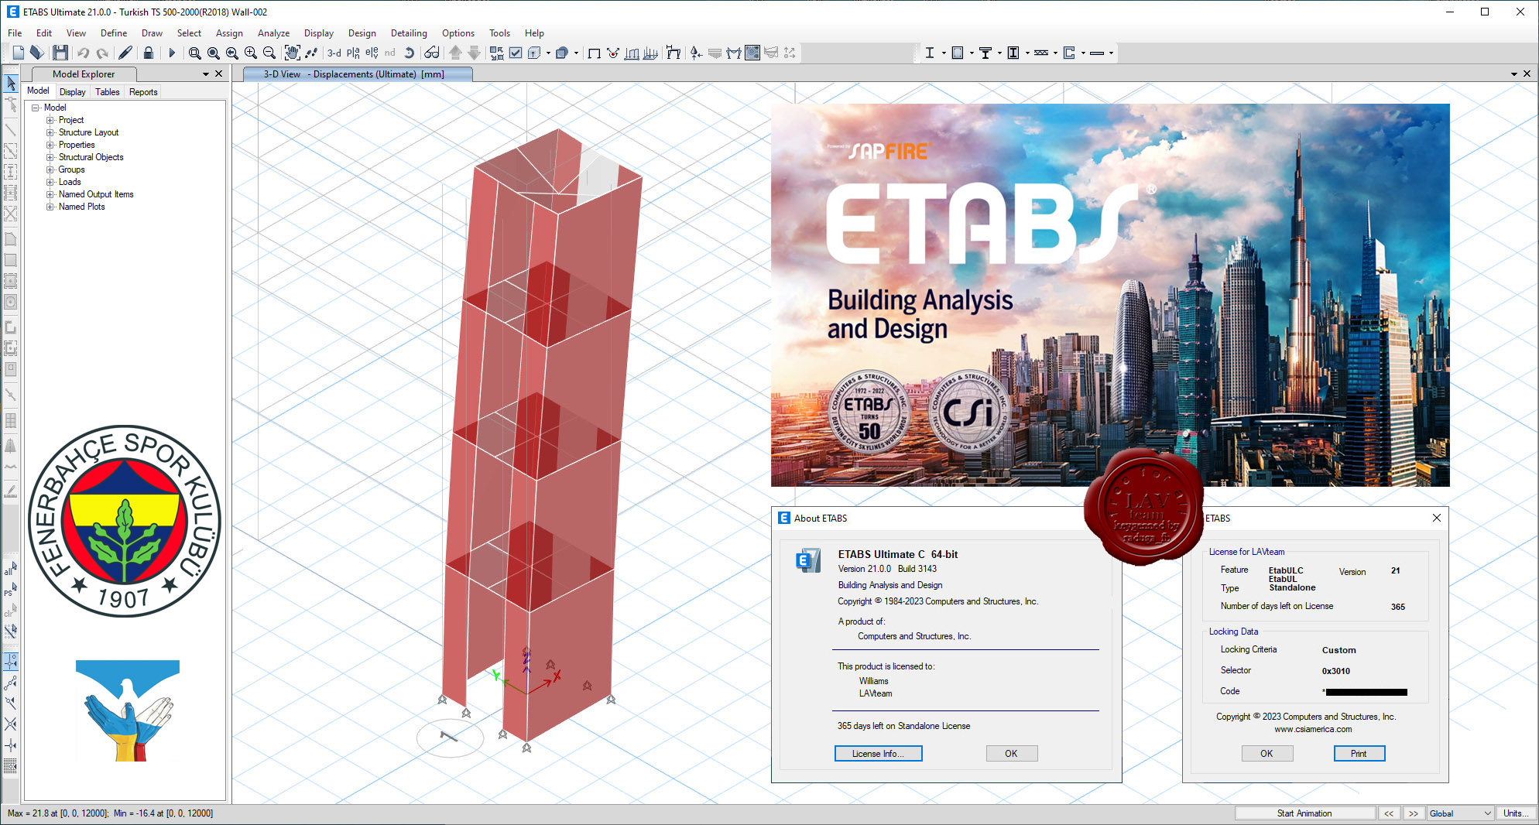The image size is (1539, 825).
Task: Open the File menu
Action: tap(15, 33)
